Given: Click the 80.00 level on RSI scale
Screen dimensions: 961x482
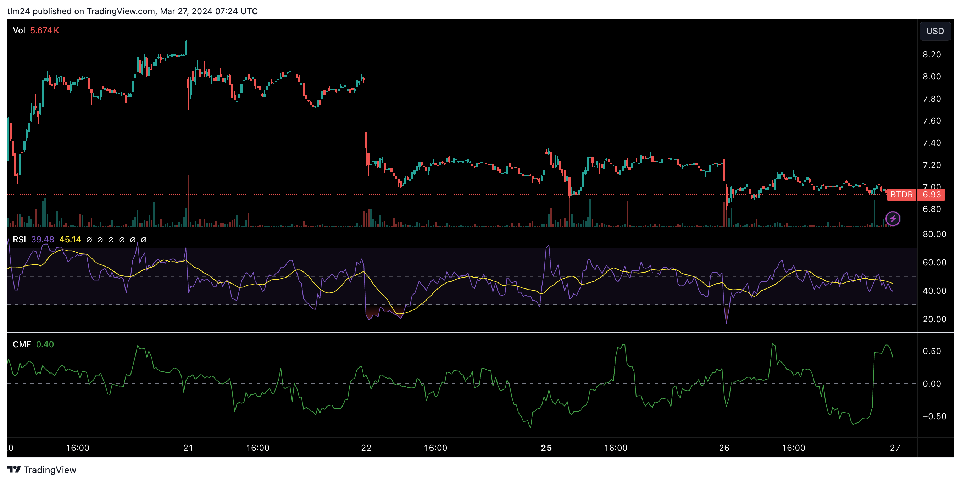Looking at the screenshot, I should click(934, 234).
